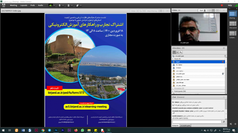
Task: Open the Attendees pod options menu
Action: tap(224, 48)
